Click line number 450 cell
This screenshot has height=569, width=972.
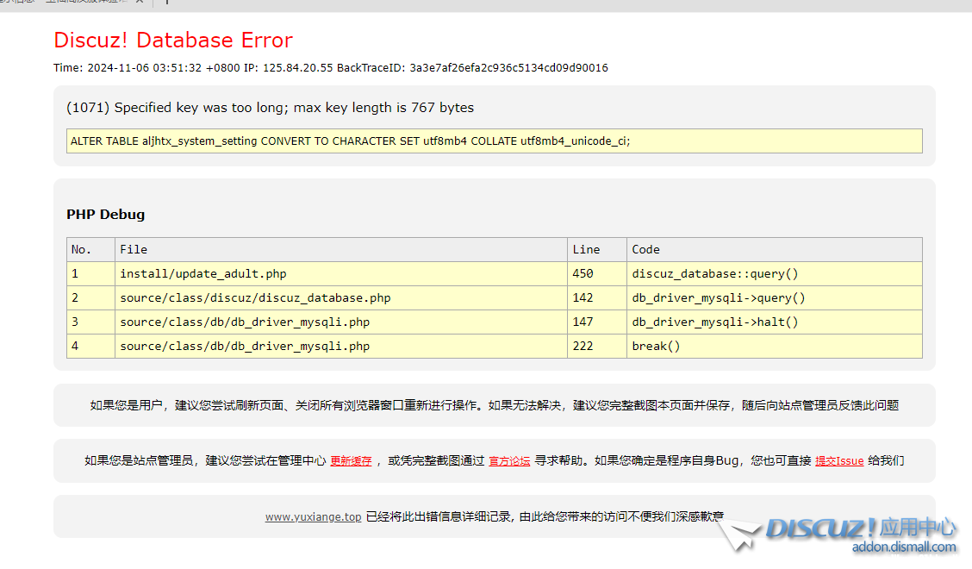coord(583,274)
